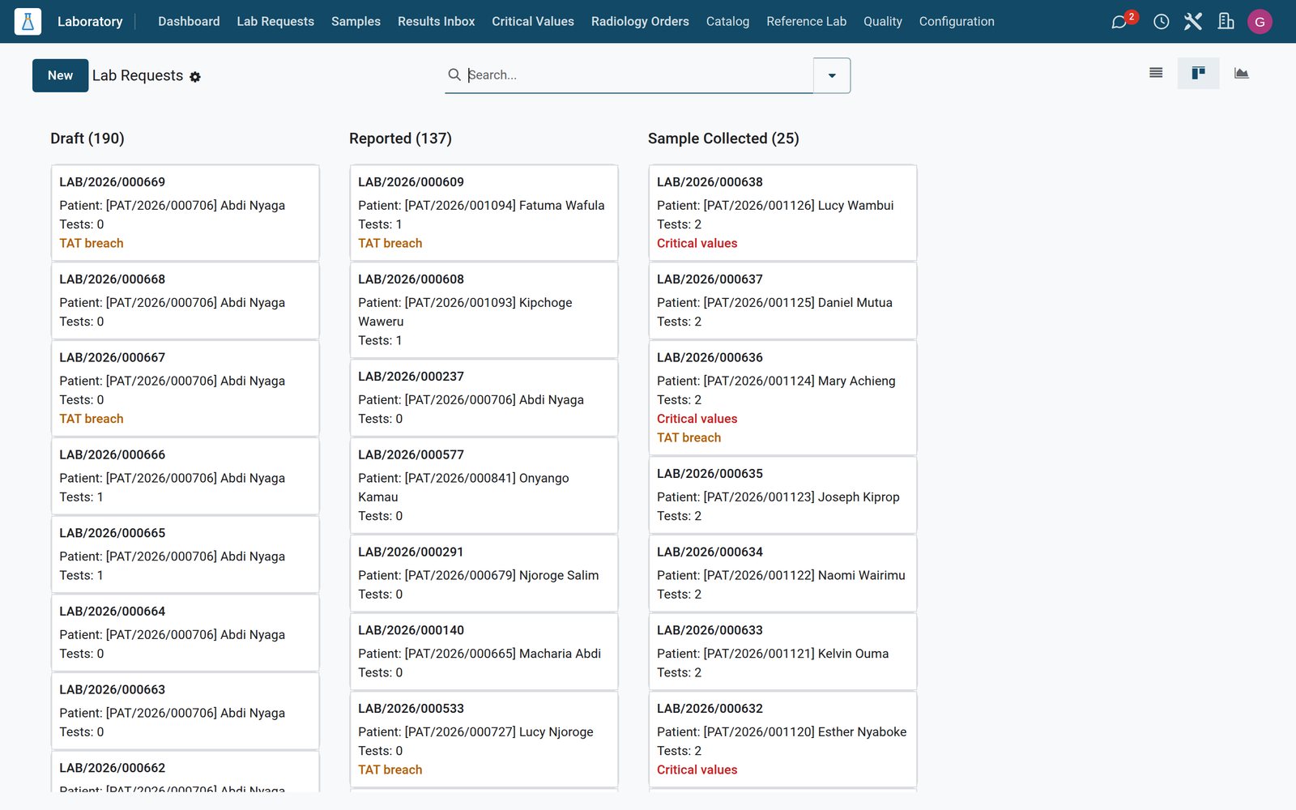Open the company building icon
1296x810 pixels.
click(x=1226, y=22)
